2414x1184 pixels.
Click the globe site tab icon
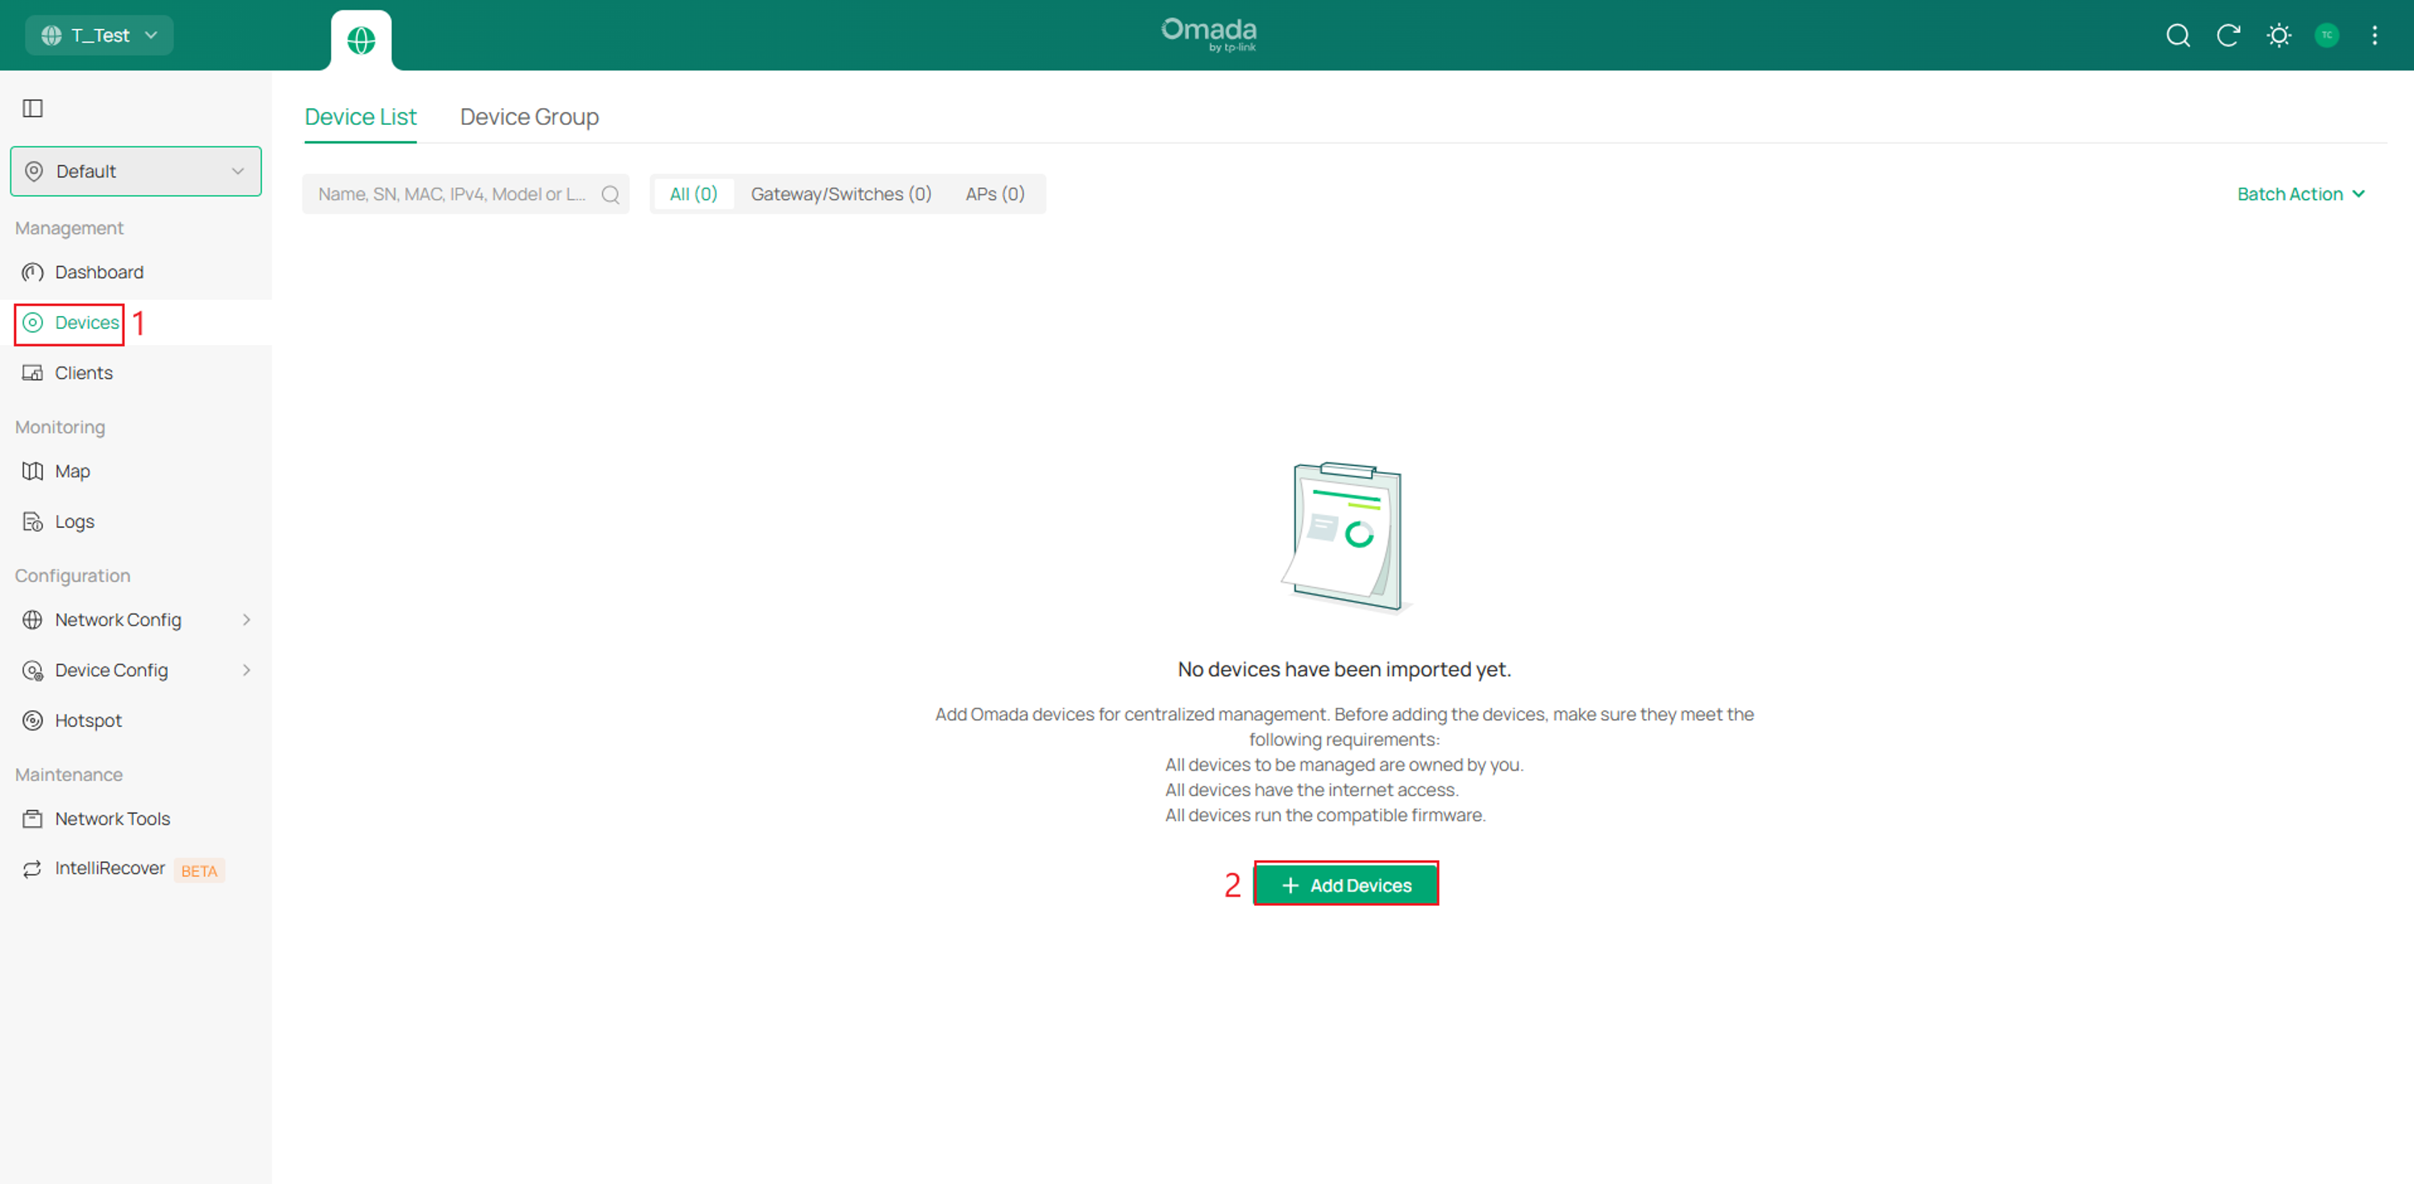pos(361,40)
